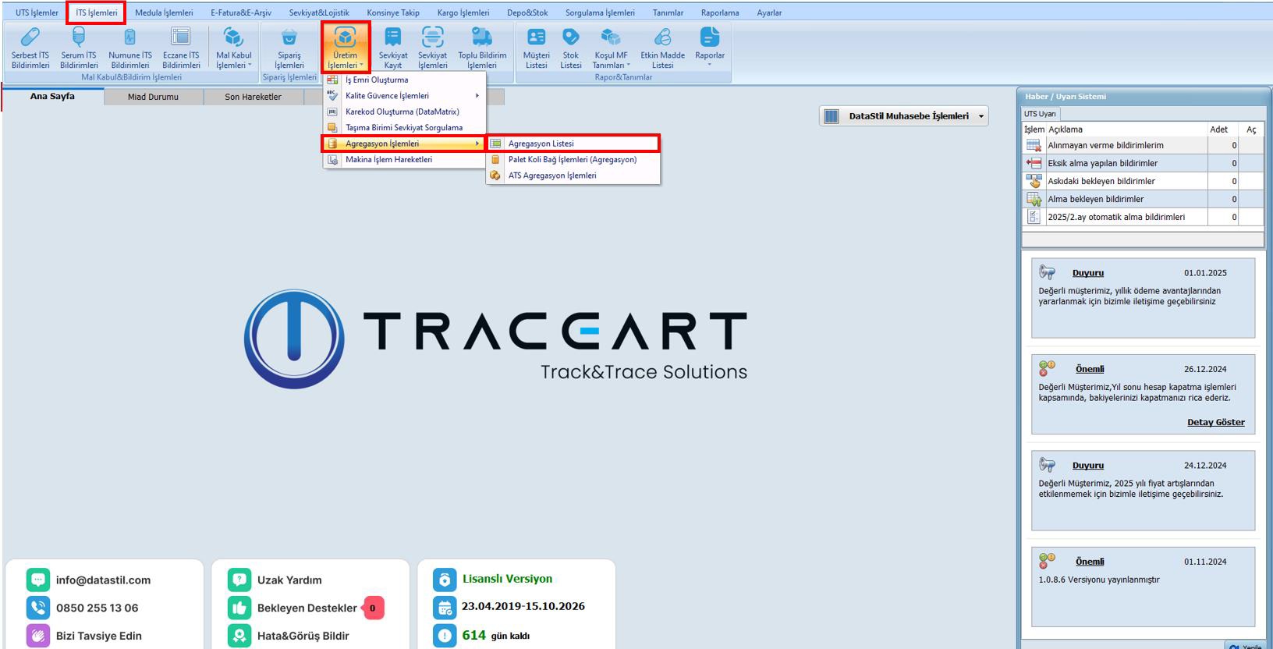Click the Sevkiyat Kayıt icon

(392, 48)
